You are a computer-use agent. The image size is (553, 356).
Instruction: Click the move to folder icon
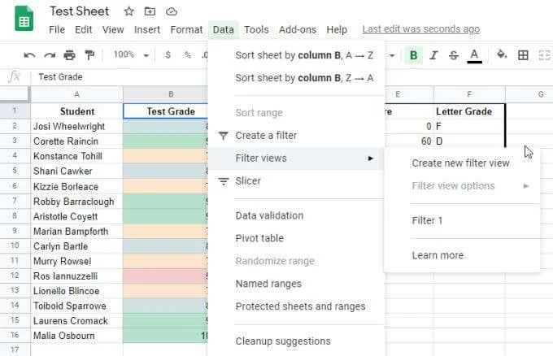pyautogui.click(x=150, y=11)
